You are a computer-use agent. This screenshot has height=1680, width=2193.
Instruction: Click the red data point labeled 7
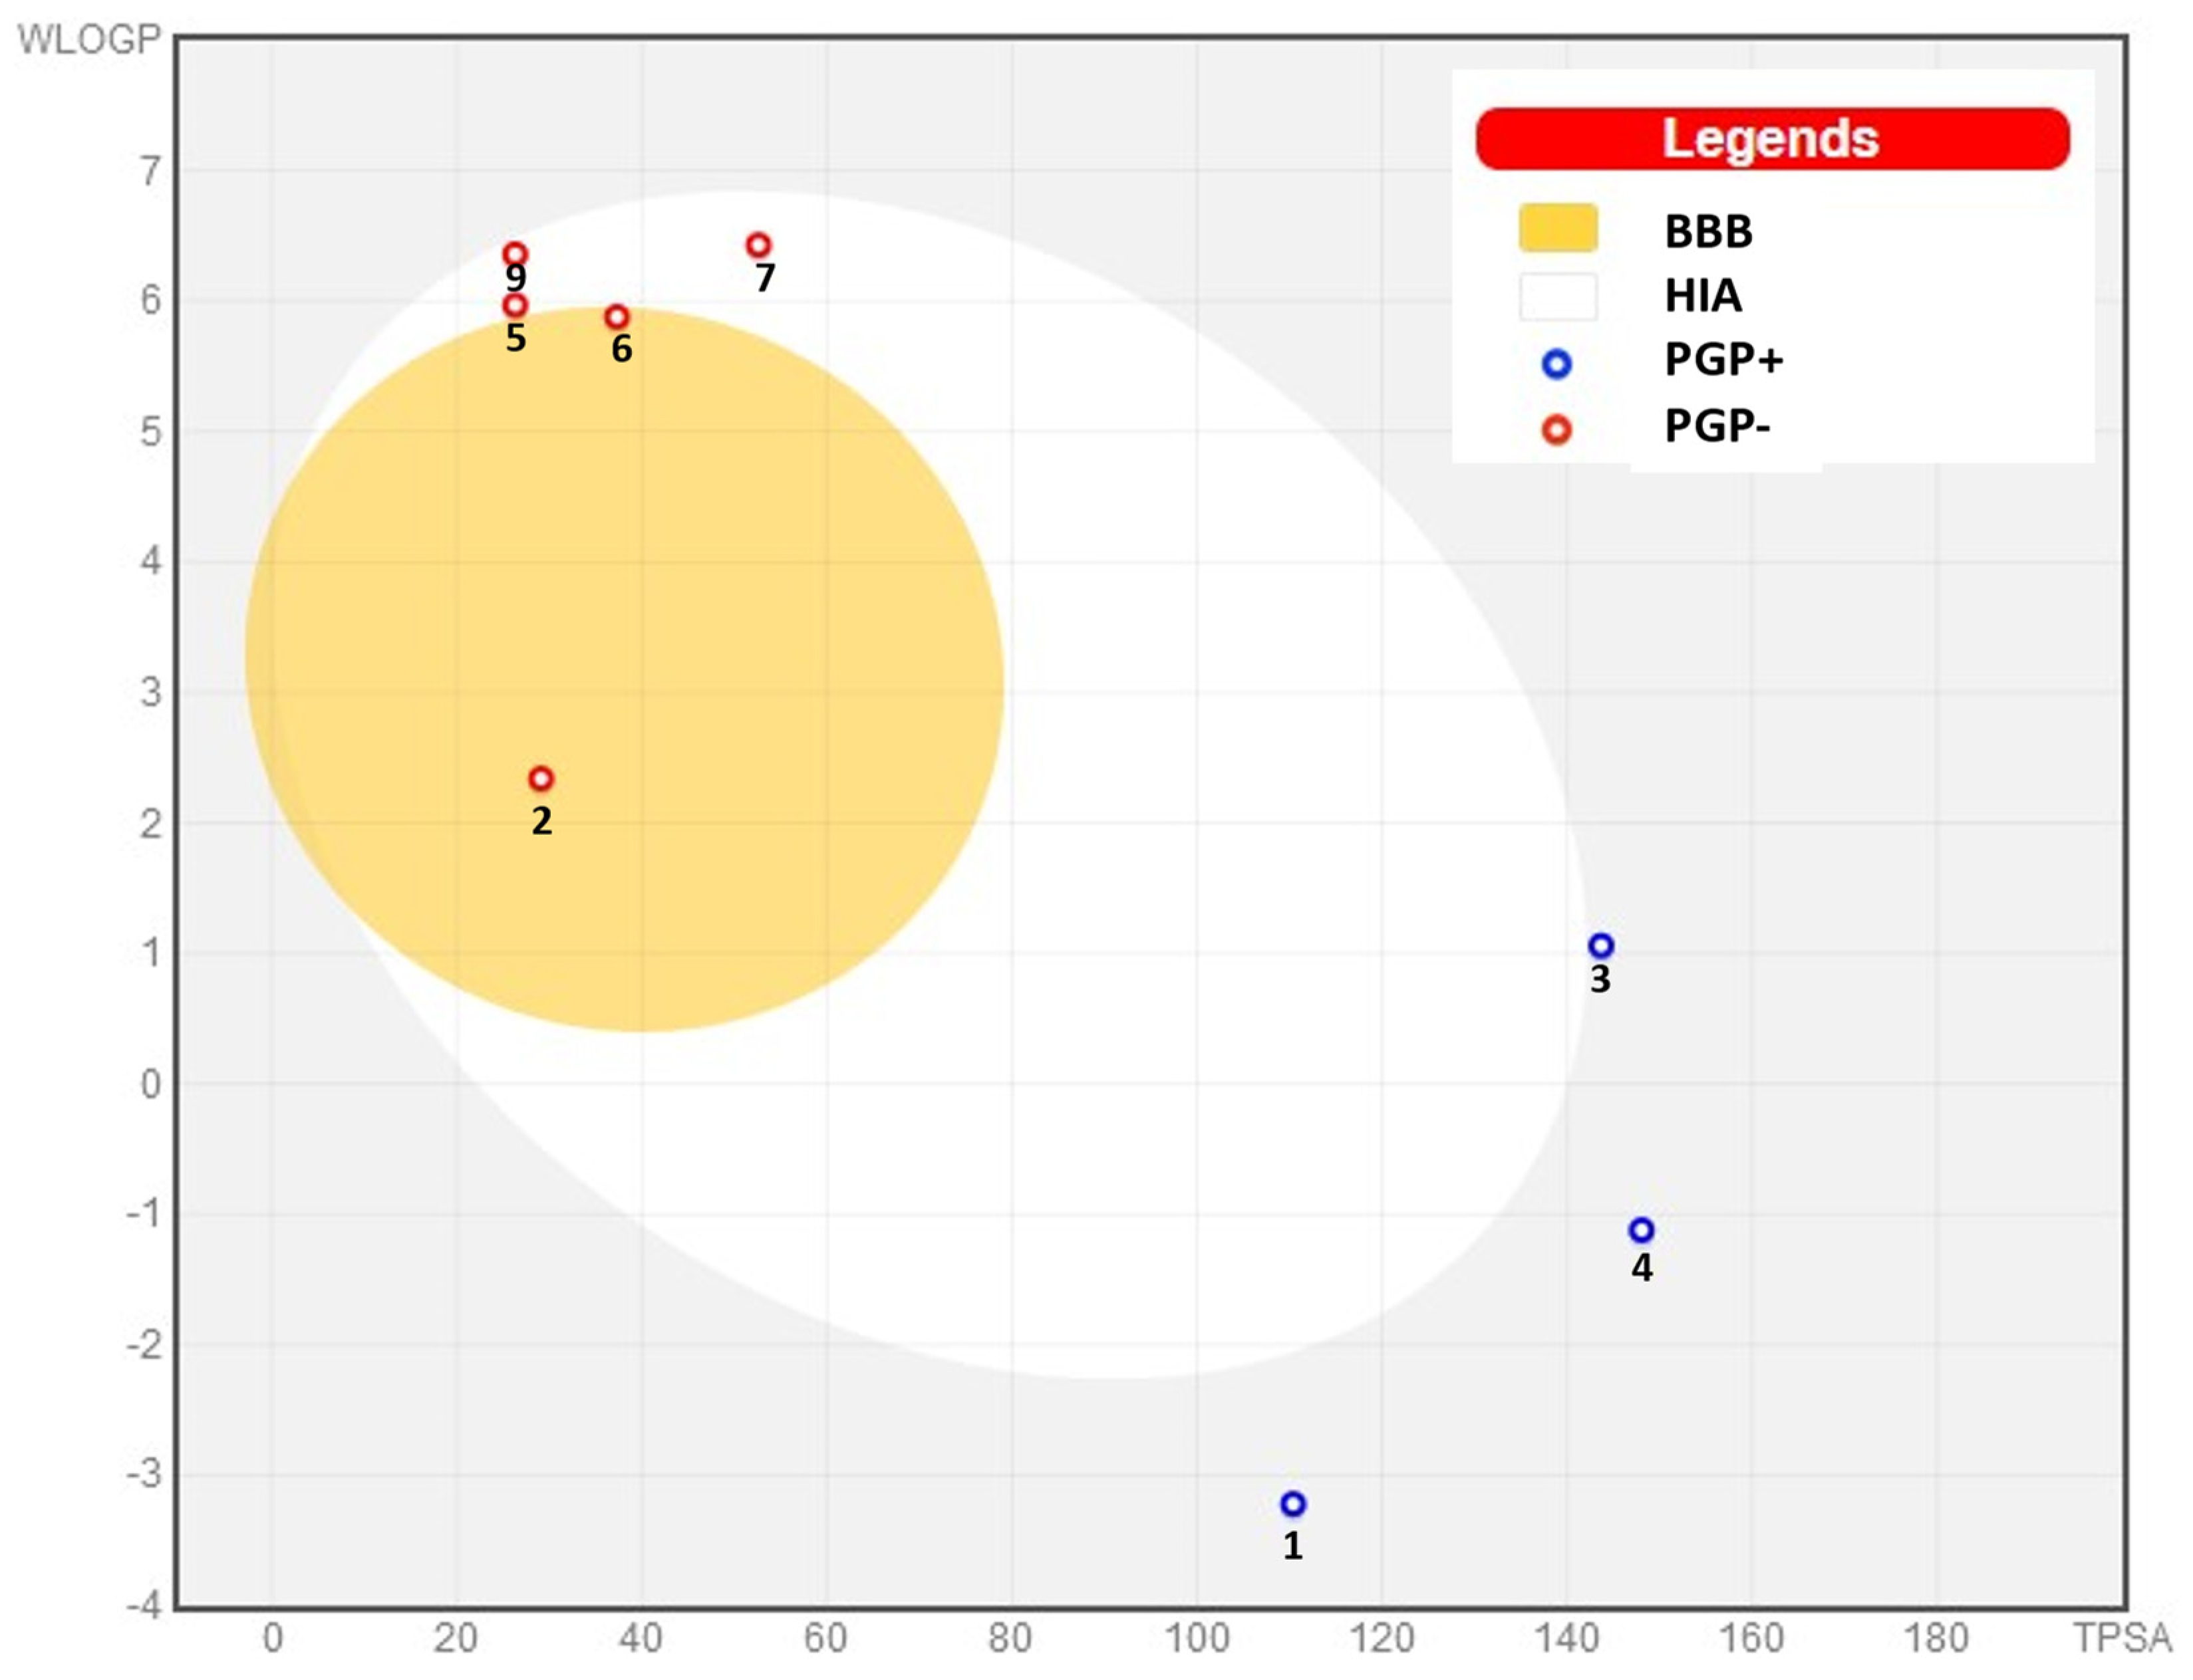coord(758,245)
